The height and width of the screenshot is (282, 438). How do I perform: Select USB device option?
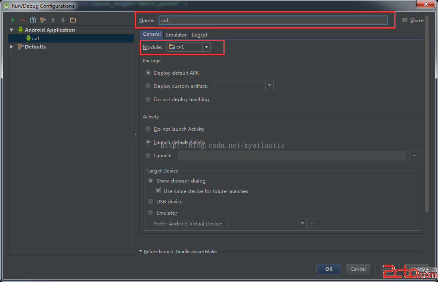pos(150,201)
